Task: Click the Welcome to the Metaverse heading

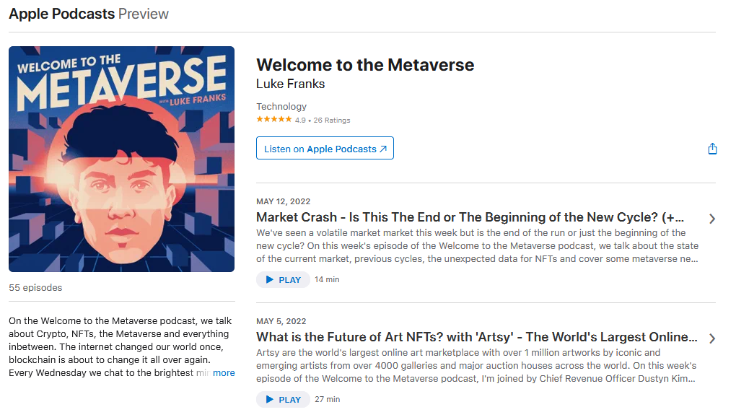Action: click(x=365, y=65)
